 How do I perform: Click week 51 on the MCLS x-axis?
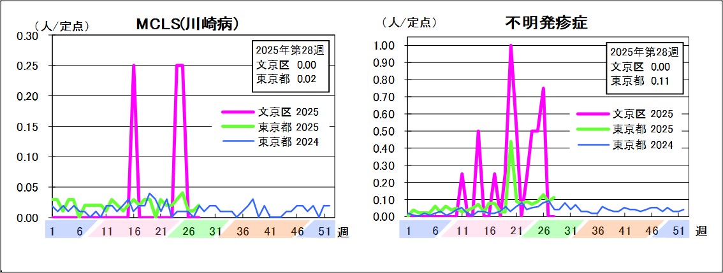(x=324, y=231)
